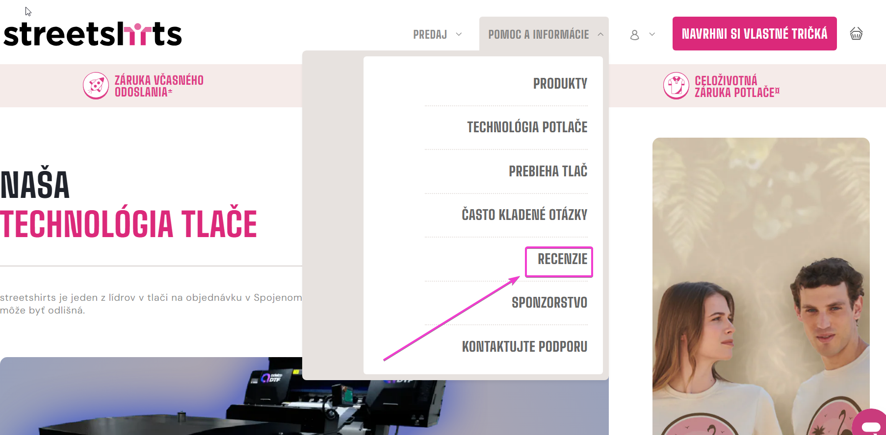Select Produkty from the menu

pyautogui.click(x=560, y=84)
